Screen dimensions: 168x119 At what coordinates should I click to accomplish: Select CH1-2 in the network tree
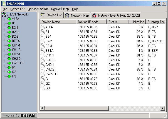(x=16, y=50)
